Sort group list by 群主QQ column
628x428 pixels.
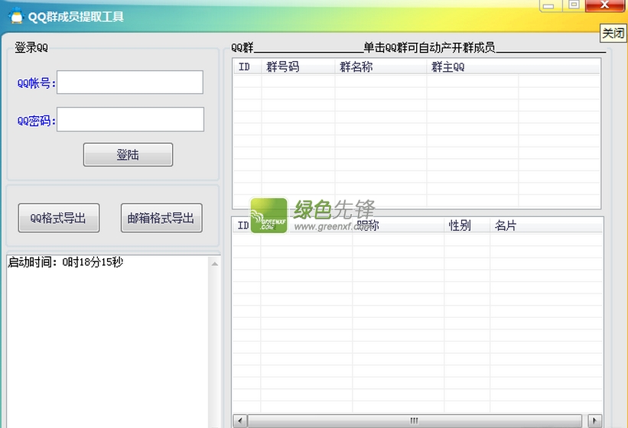pyautogui.click(x=473, y=66)
